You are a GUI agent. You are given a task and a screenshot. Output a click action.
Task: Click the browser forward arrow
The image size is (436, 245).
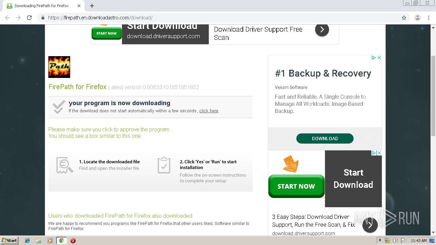click(18, 18)
